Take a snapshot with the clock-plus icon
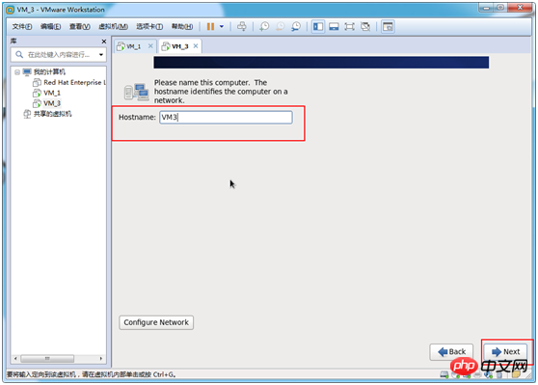 [x=264, y=26]
